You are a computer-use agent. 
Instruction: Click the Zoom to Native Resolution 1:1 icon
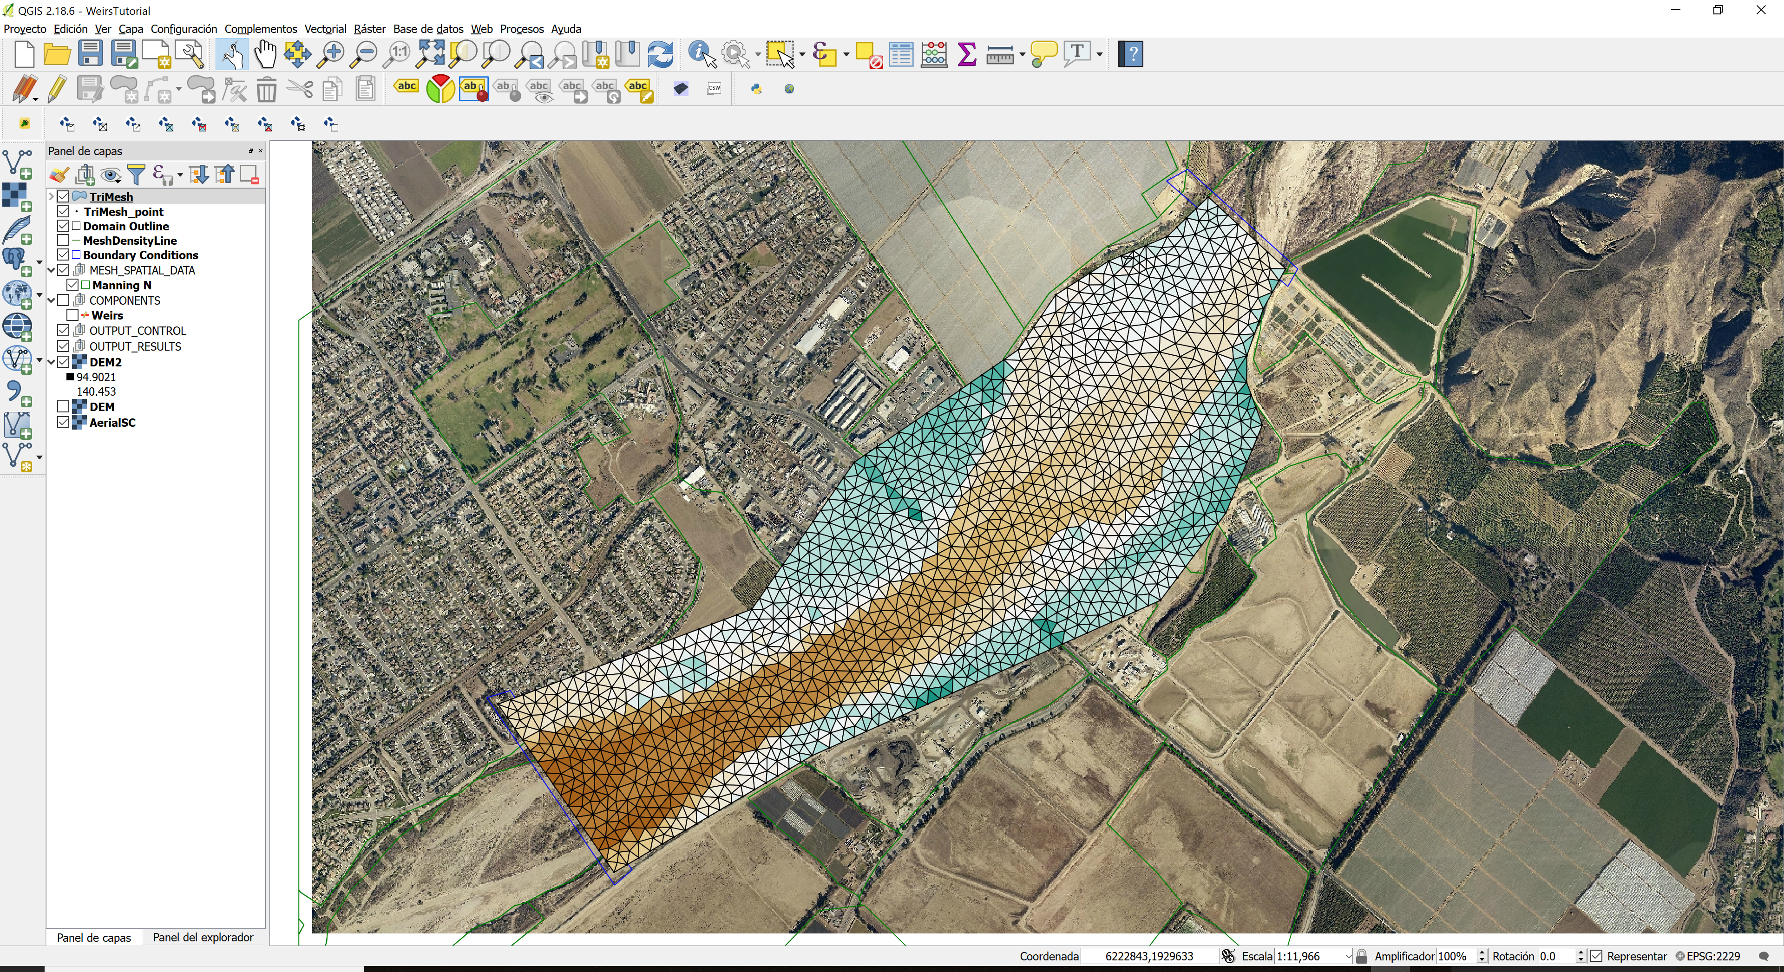[398, 54]
